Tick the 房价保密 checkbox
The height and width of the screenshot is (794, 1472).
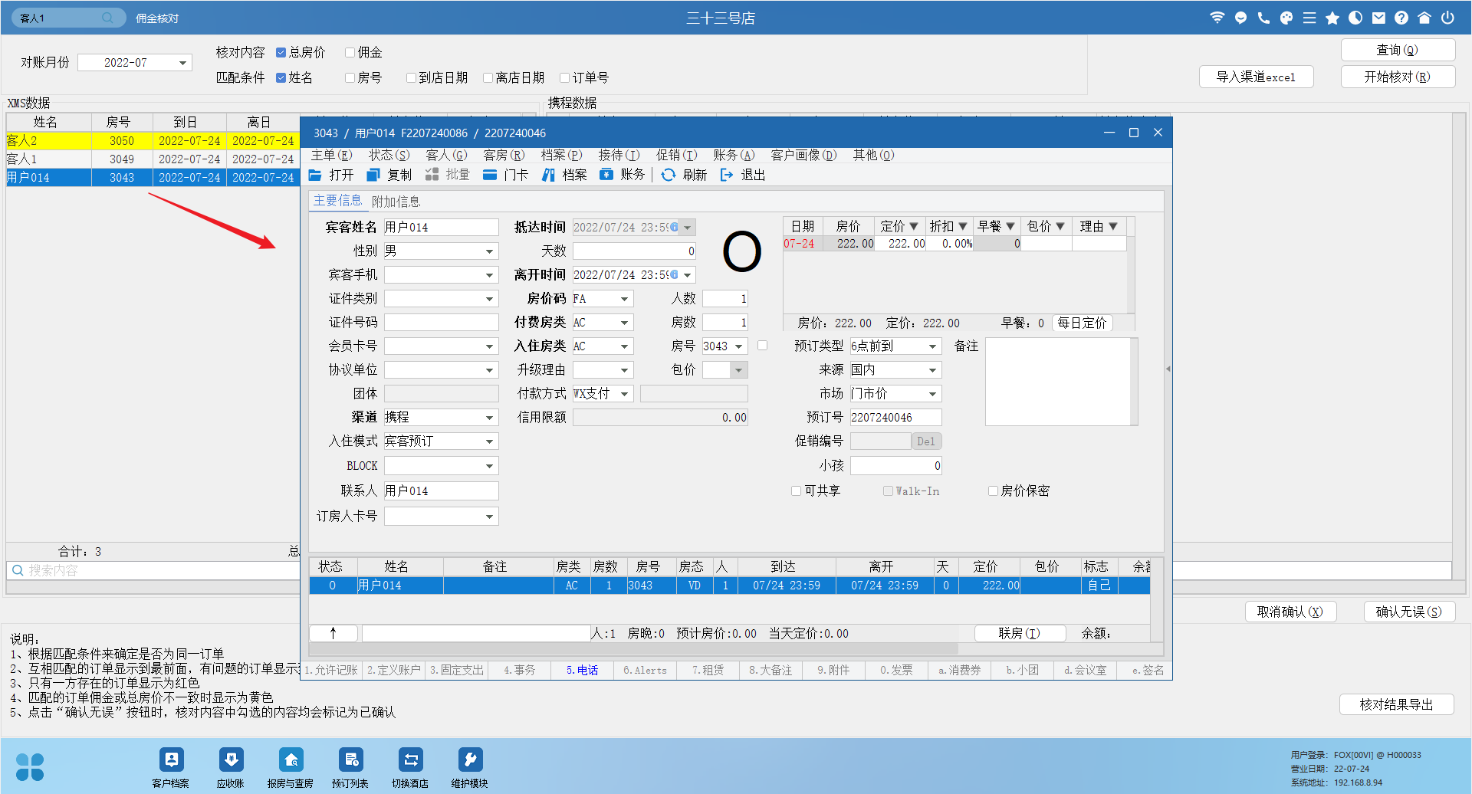tap(993, 491)
